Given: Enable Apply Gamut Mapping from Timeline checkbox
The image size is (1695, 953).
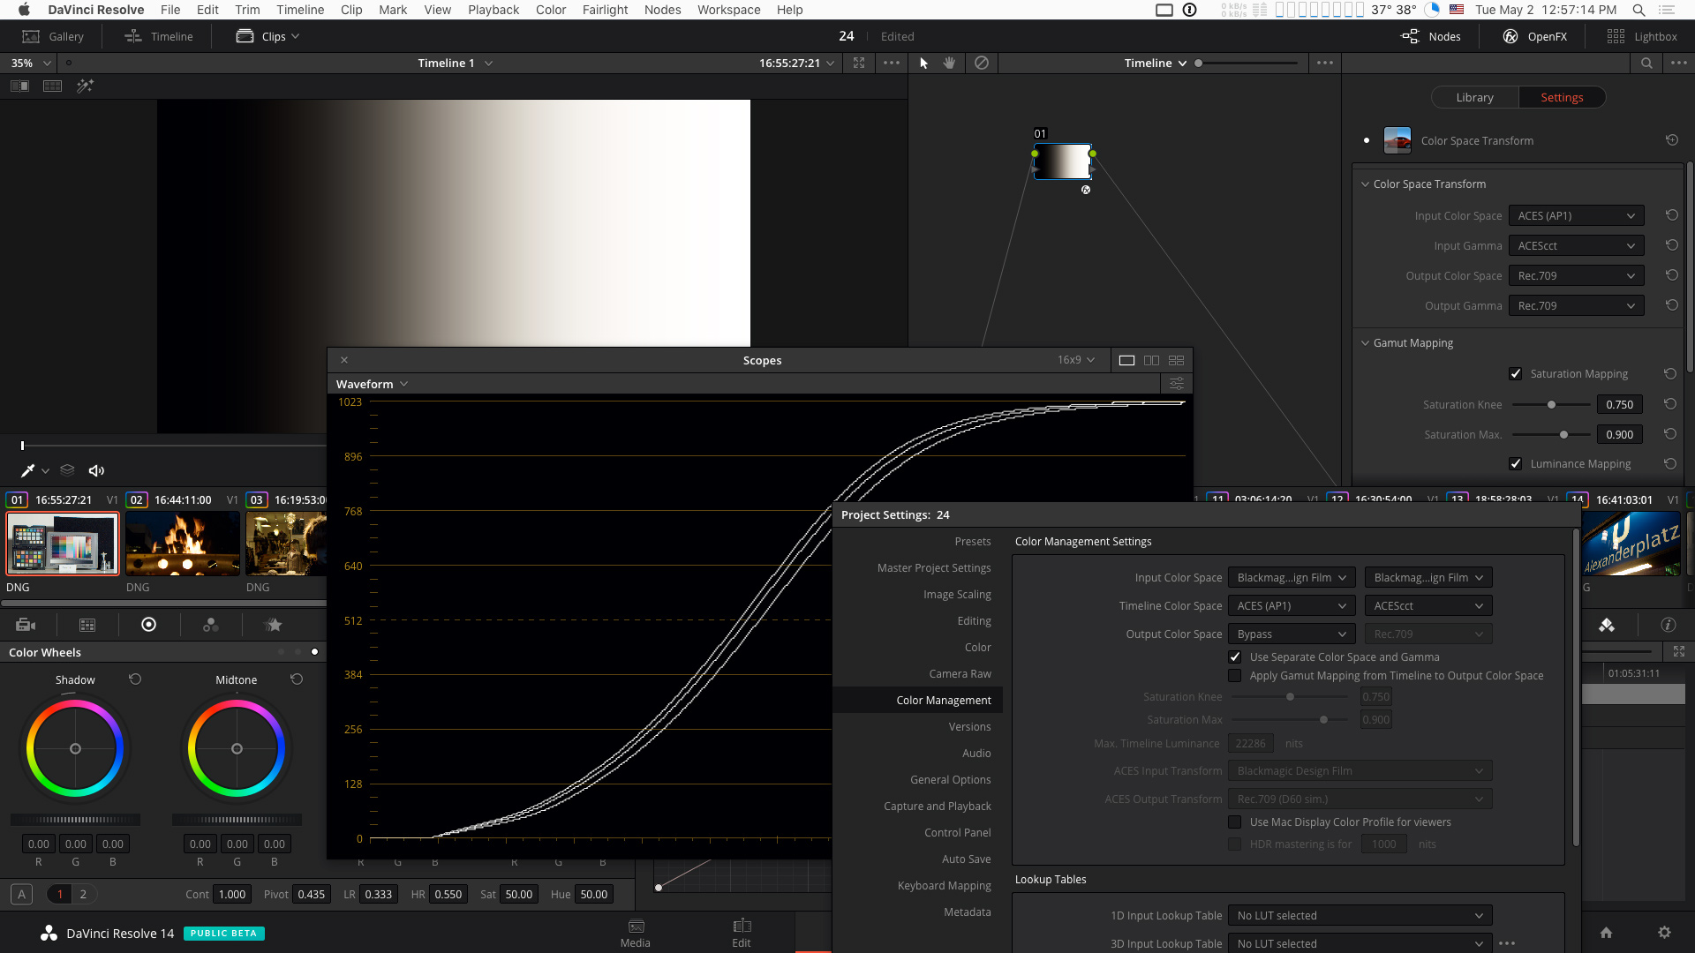Looking at the screenshot, I should 1235,676.
